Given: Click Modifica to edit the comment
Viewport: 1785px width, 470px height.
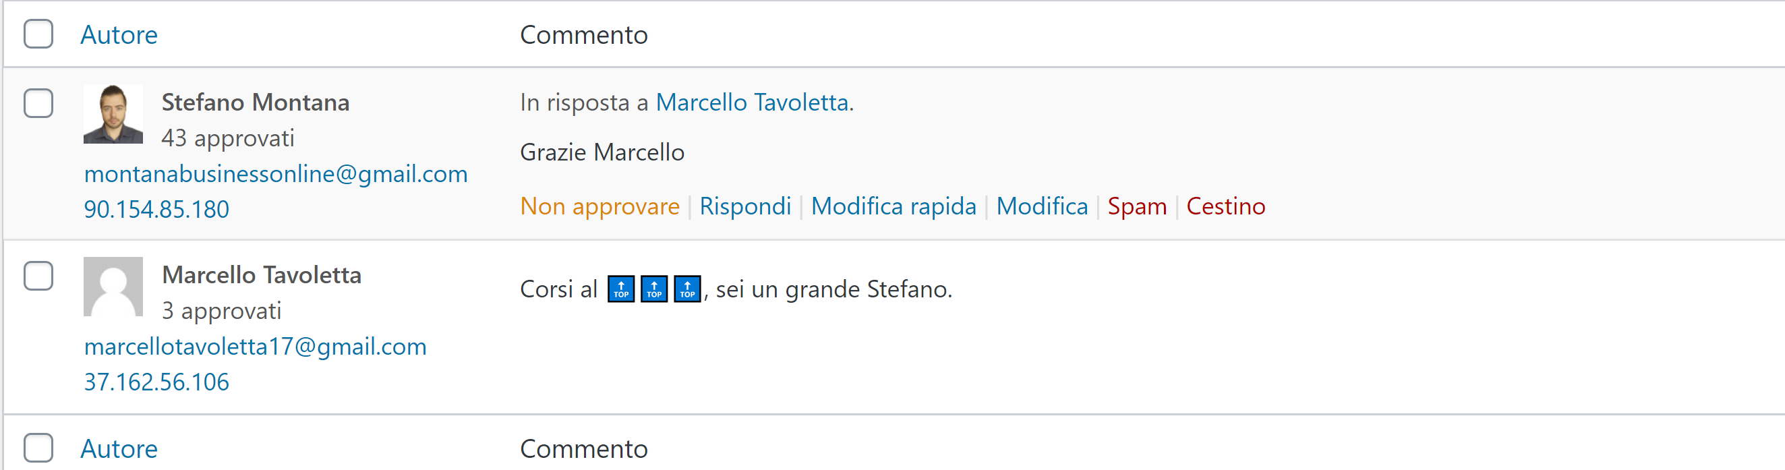Looking at the screenshot, I should coord(1041,206).
